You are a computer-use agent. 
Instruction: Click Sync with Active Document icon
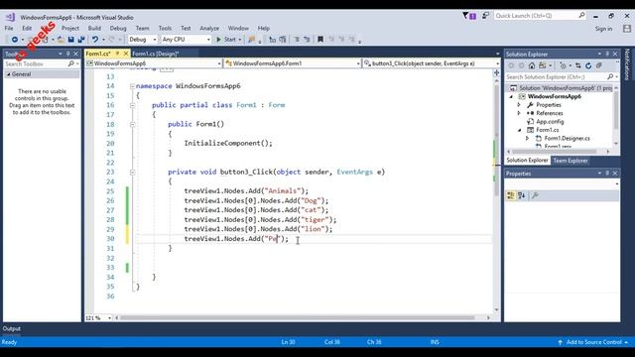pos(577,65)
